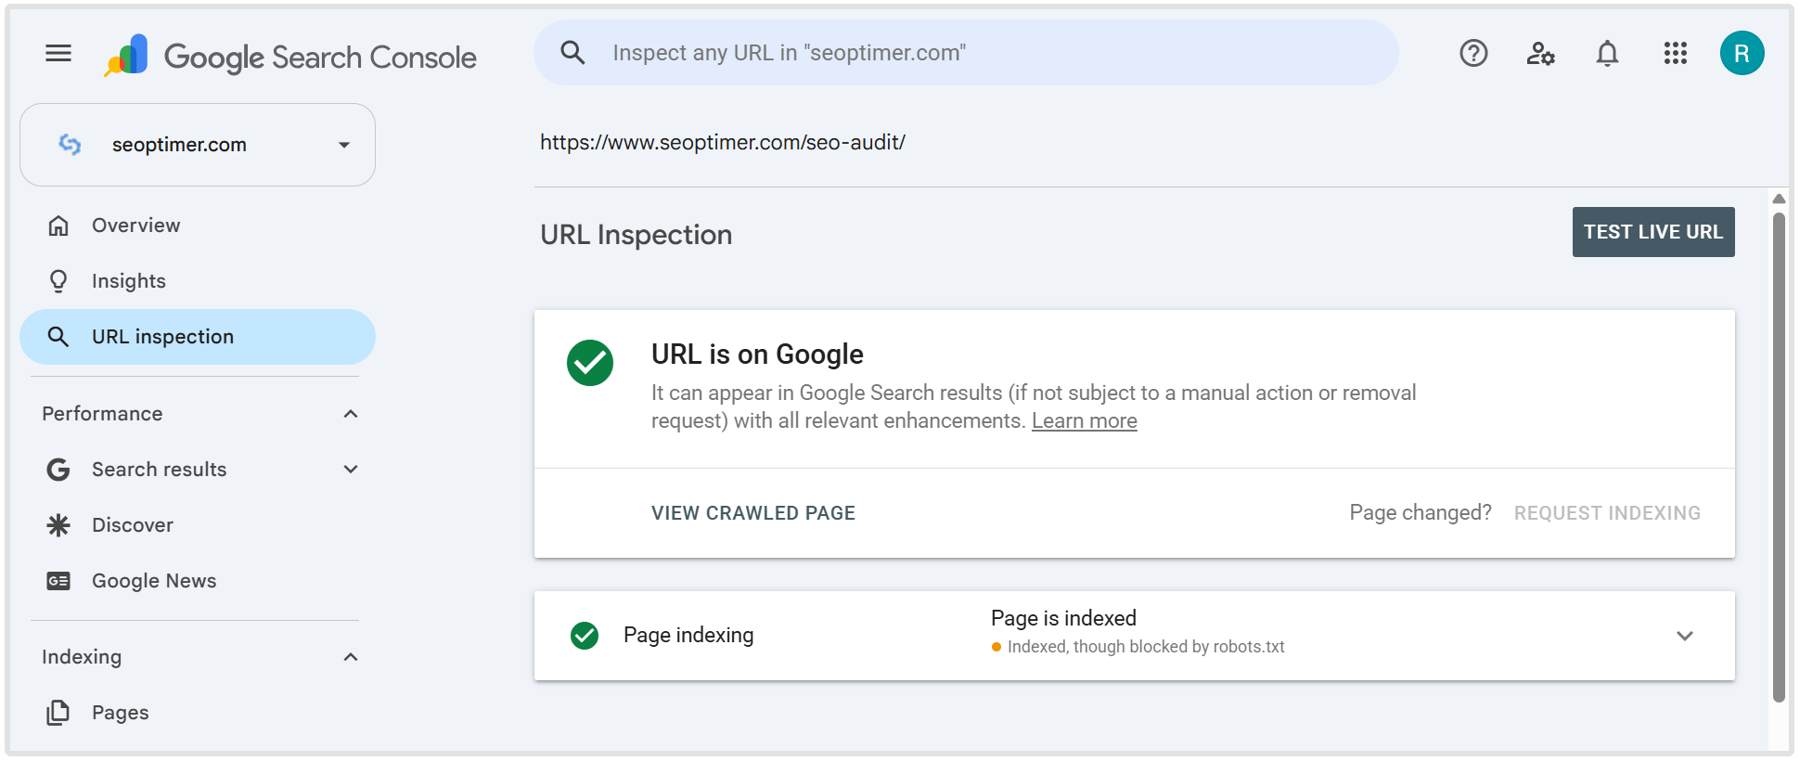Click the Google Search Console logo

point(290,56)
